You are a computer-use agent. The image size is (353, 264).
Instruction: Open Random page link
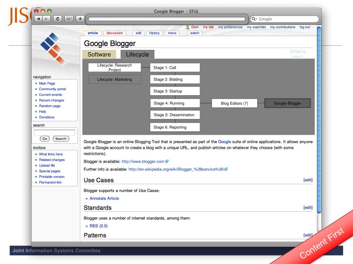[x=50, y=106]
